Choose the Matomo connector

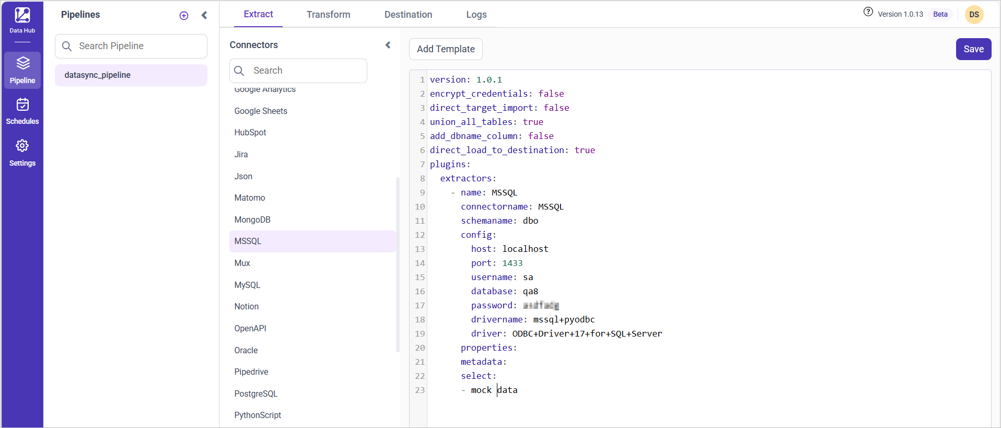(250, 198)
